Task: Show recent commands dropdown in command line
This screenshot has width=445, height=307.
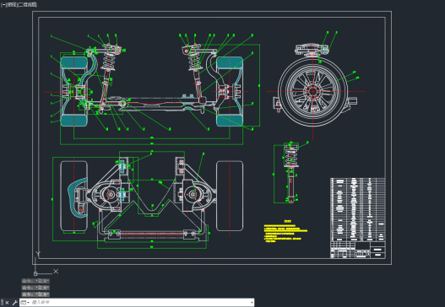Action: coord(25,303)
